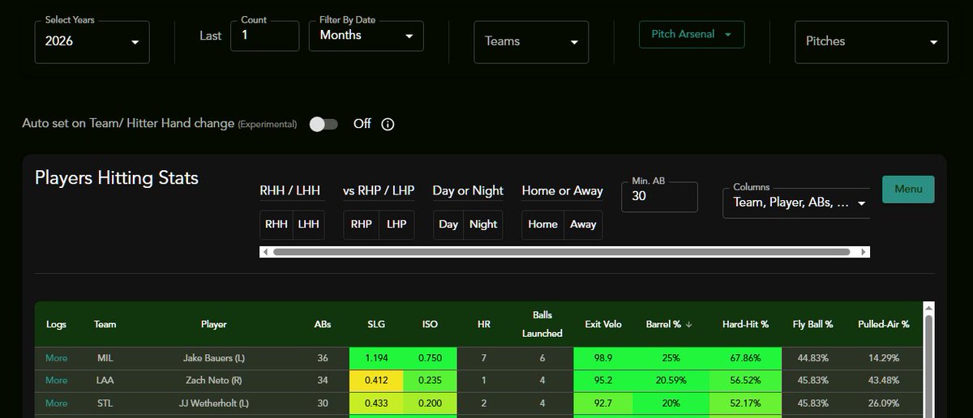
Task: Expand the Pitches dropdown
Action: pos(872,41)
